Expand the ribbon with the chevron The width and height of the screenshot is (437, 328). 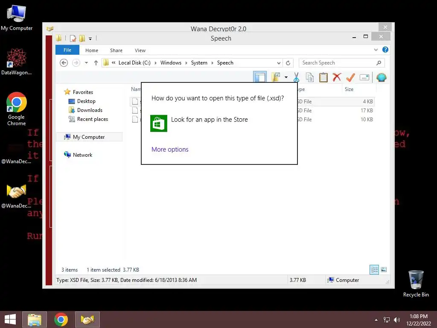[x=376, y=50]
